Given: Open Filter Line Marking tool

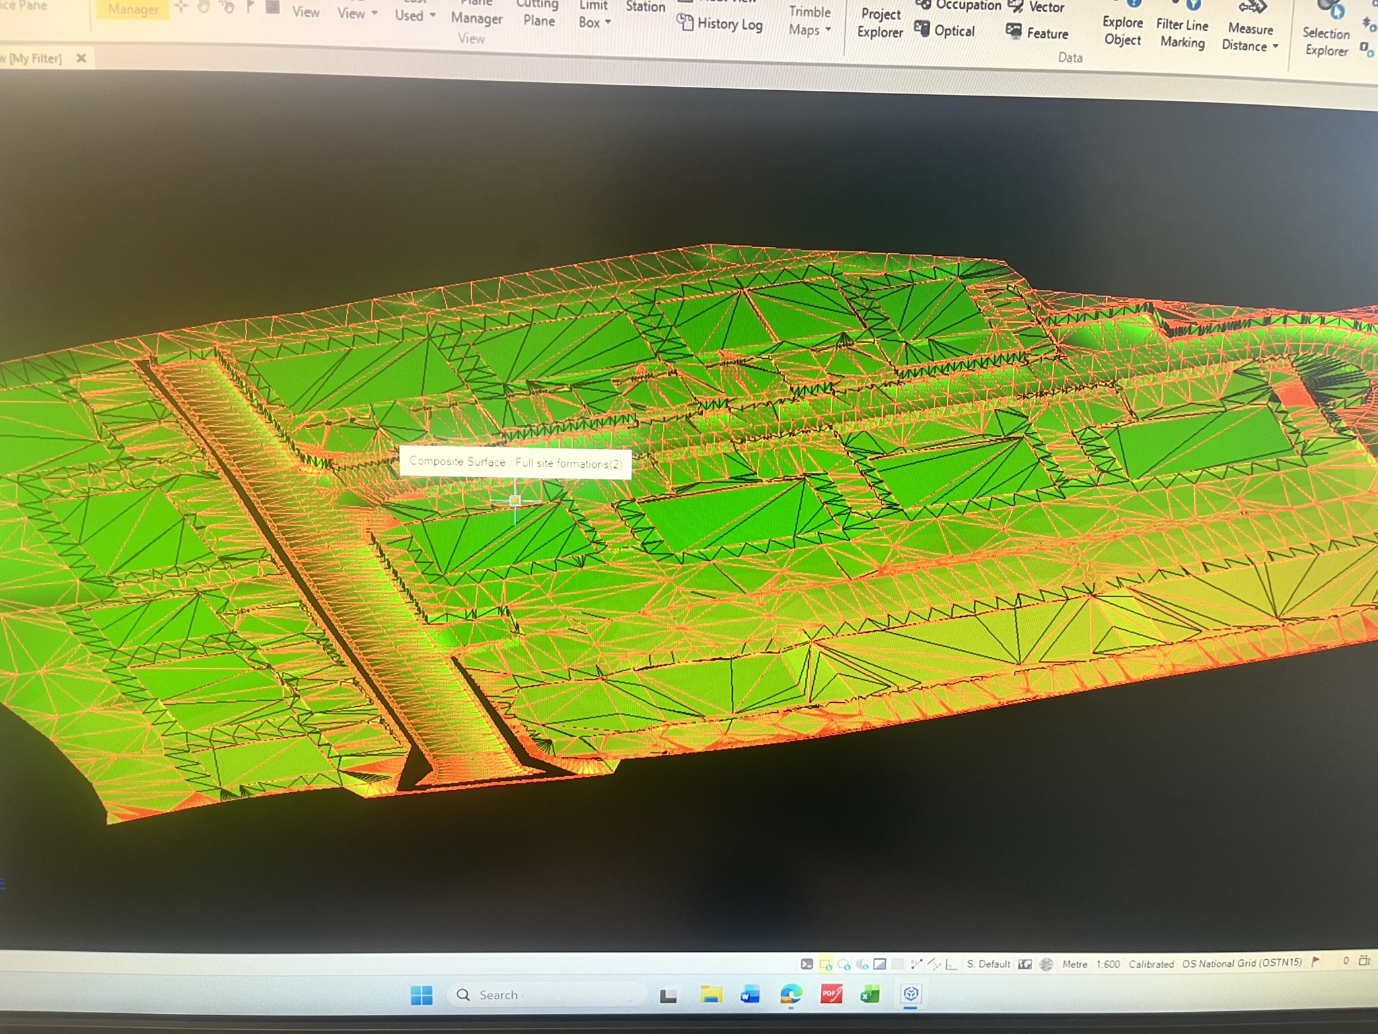Looking at the screenshot, I should [x=1182, y=30].
